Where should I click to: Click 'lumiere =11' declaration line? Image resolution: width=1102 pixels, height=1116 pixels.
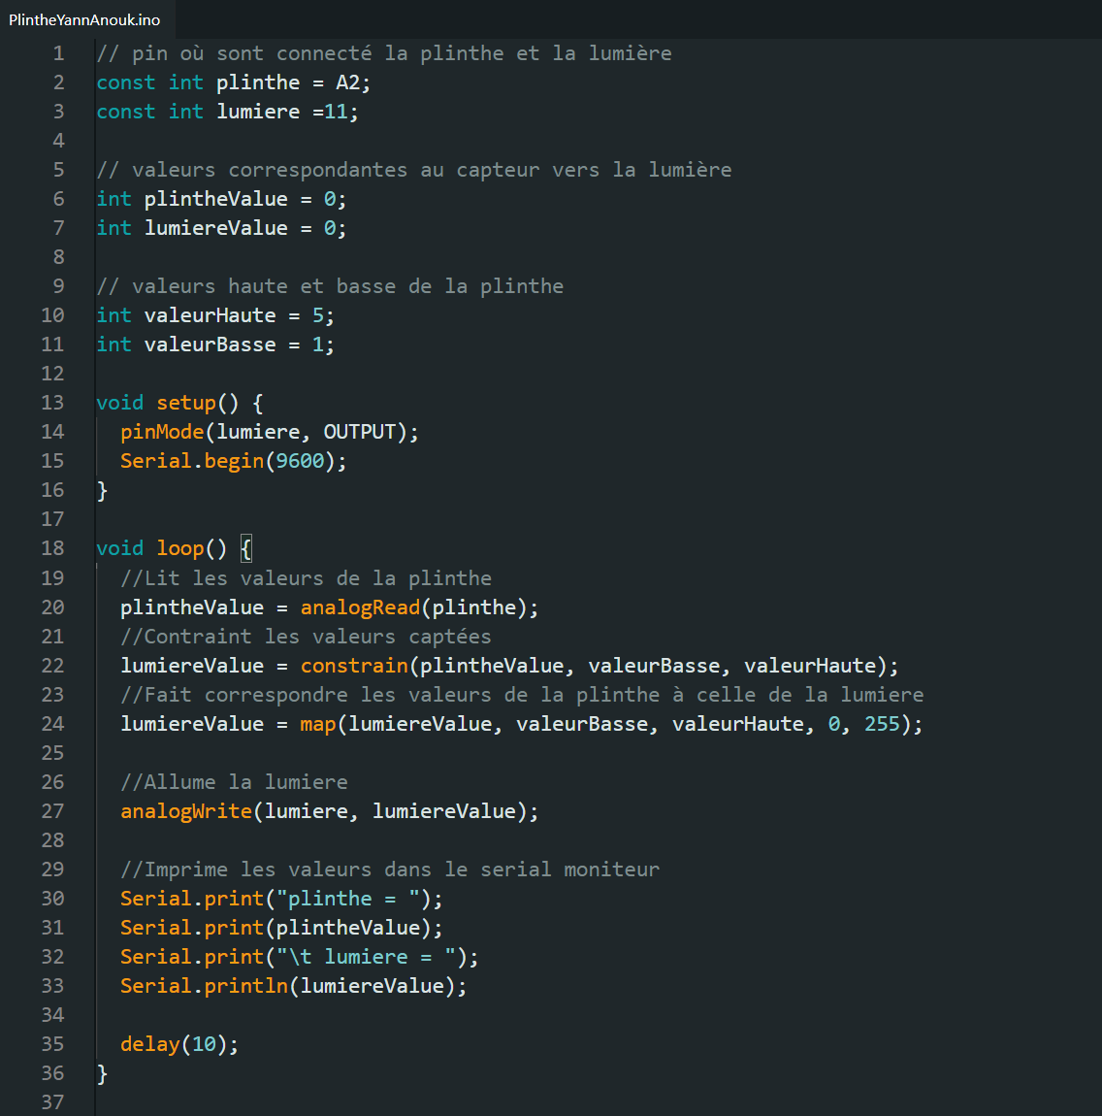228,112
